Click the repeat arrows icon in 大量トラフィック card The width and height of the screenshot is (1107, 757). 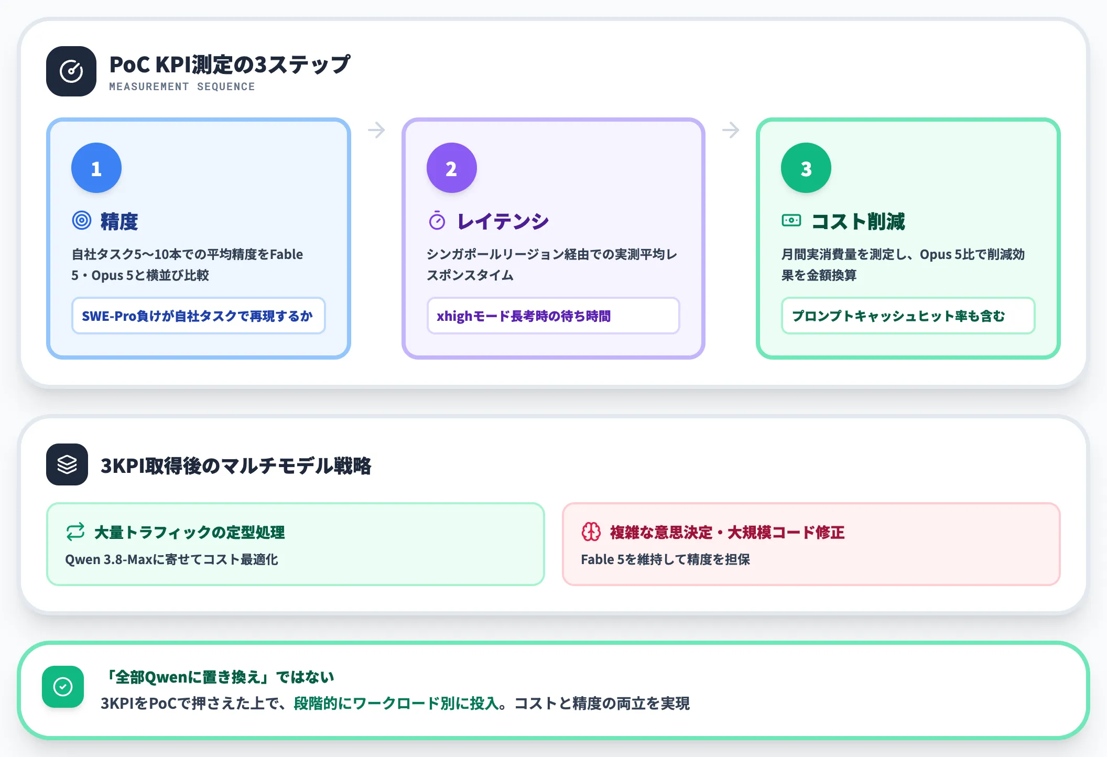click(x=75, y=532)
